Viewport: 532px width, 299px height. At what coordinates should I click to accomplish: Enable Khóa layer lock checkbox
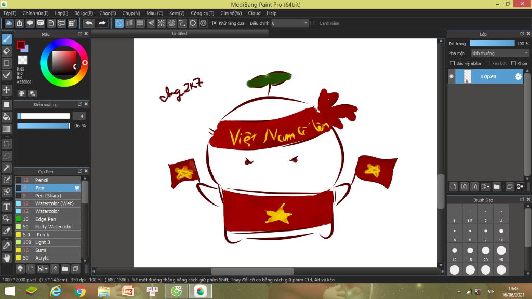click(513, 63)
